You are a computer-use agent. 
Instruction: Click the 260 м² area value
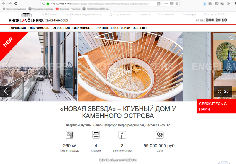pyautogui.click(x=70, y=146)
